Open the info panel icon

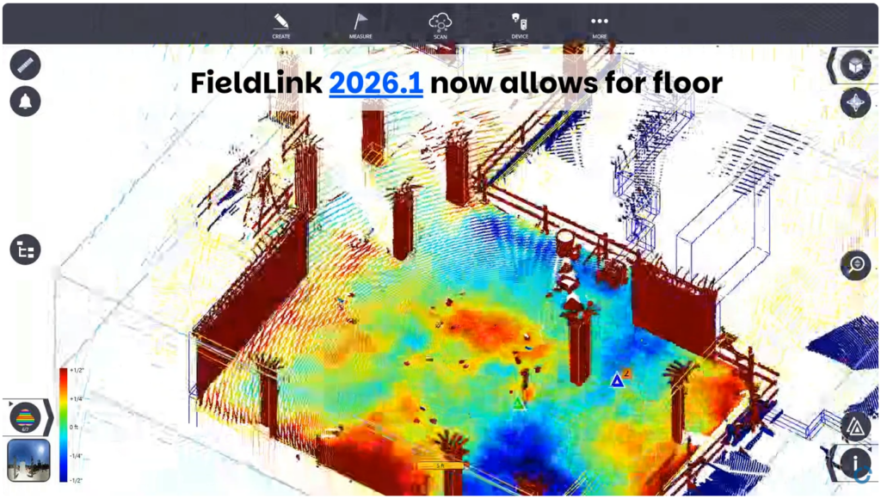point(855,464)
